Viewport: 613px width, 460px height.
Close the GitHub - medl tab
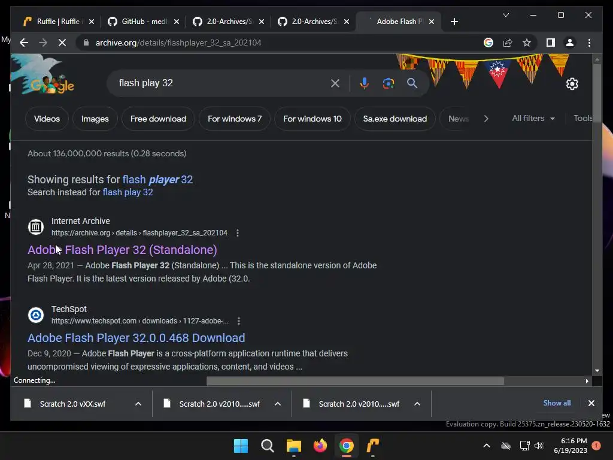[177, 22]
